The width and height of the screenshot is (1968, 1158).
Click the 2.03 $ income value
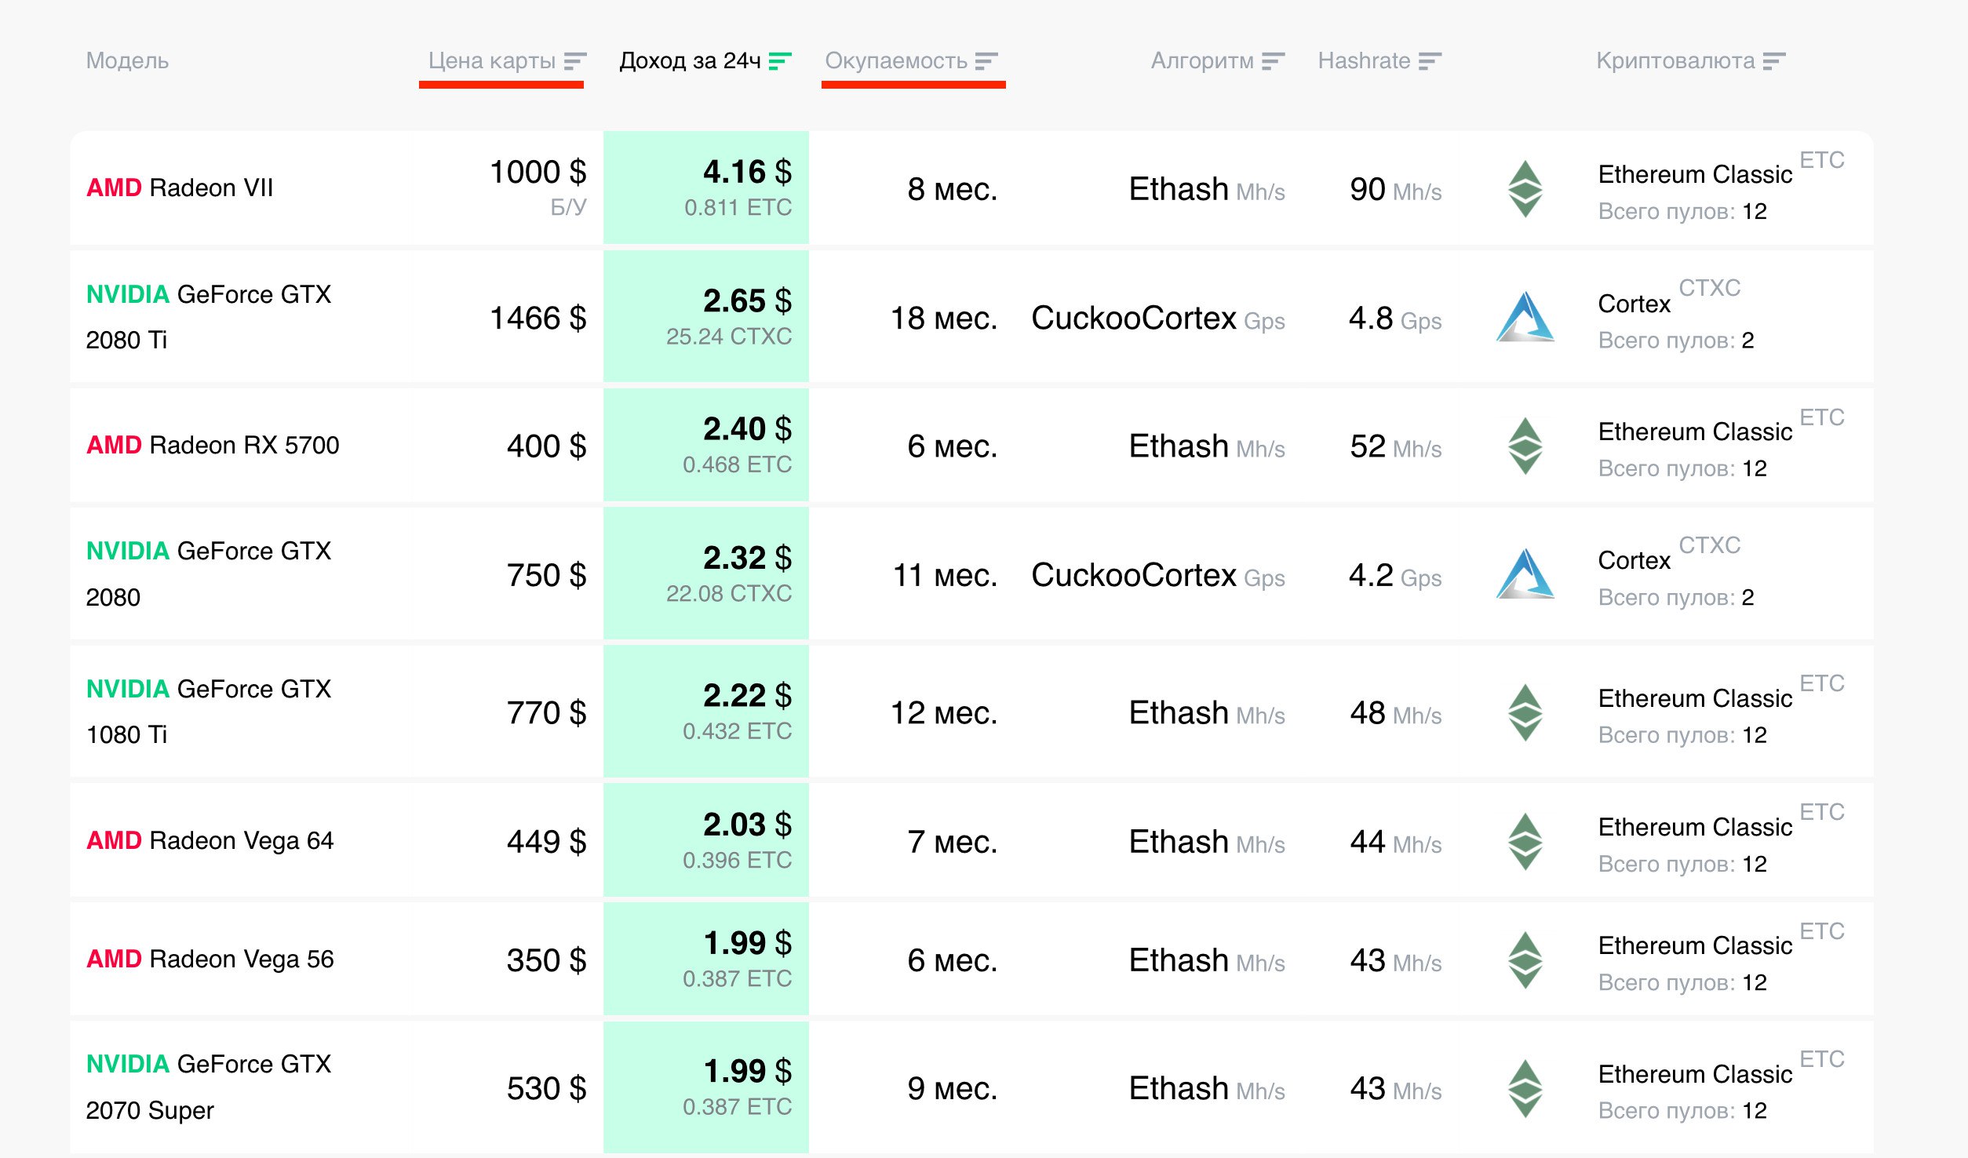(747, 825)
